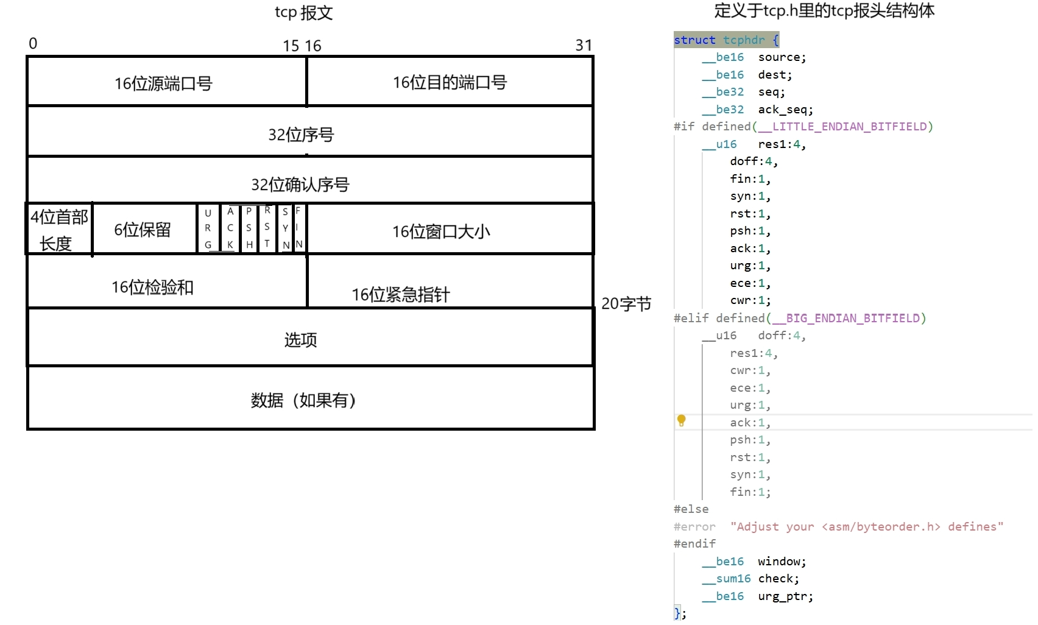Screen dimensions: 1038x625
Task: Click 'fin:1,' in the little-endian block
Action: tap(750, 179)
